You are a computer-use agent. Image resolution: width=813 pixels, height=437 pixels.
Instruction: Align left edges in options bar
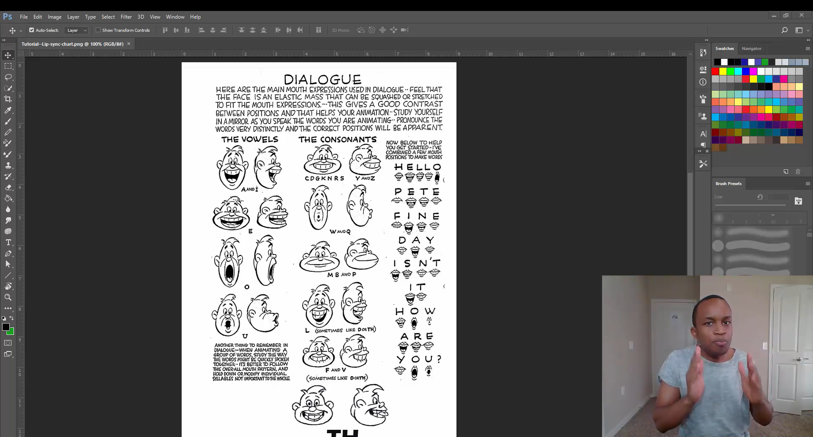click(x=202, y=30)
